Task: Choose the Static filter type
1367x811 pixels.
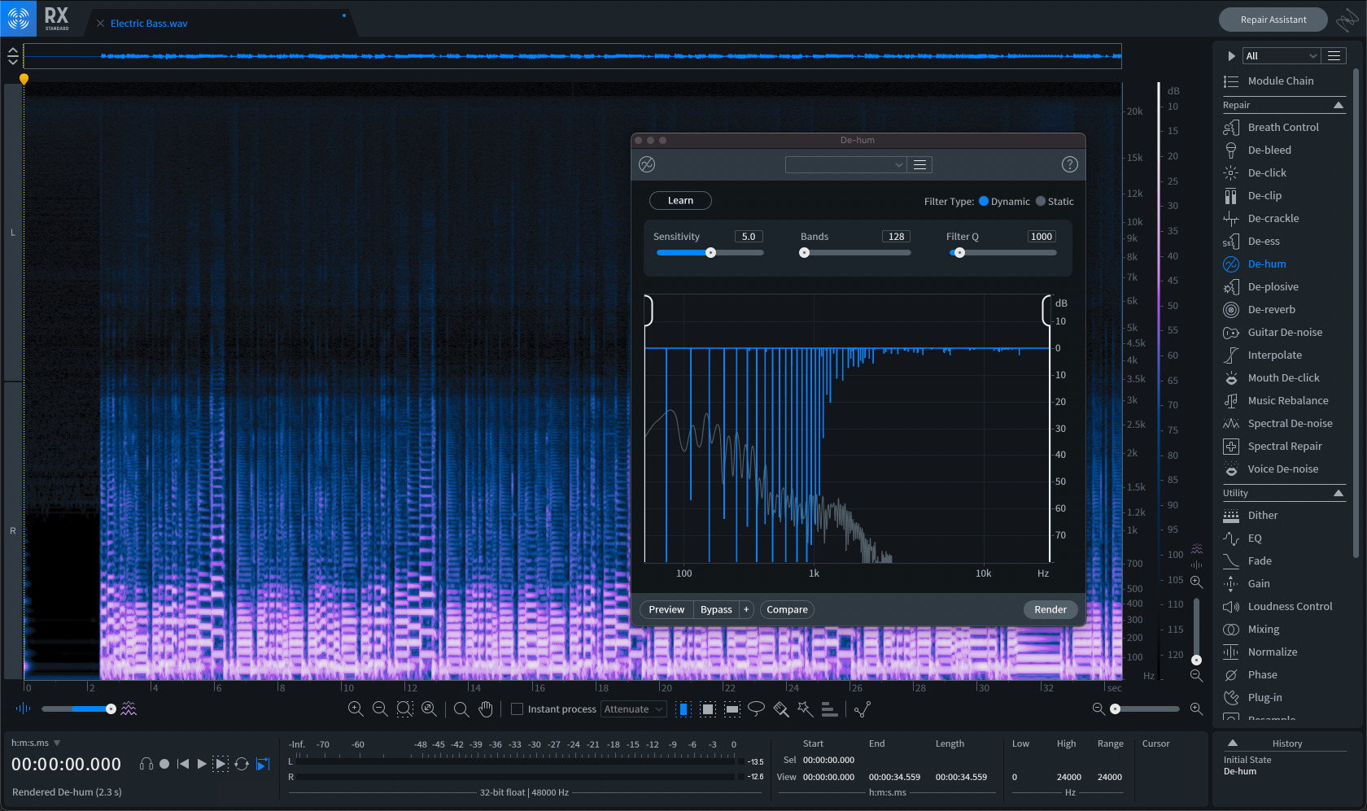Action: [1041, 201]
